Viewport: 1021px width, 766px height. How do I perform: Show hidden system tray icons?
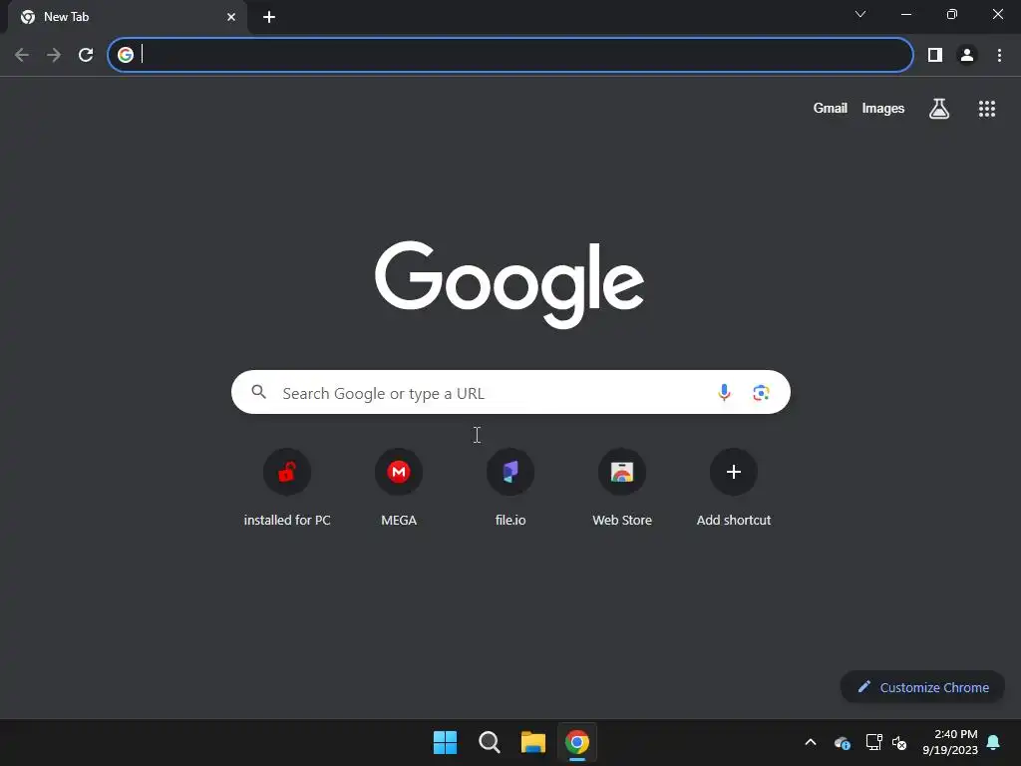(x=810, y=742)
